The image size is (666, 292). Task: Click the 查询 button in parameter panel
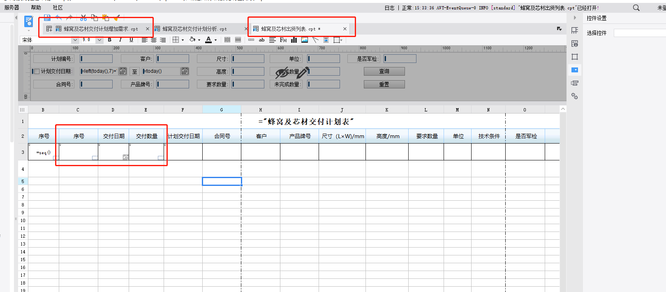[x=384, y=71]
